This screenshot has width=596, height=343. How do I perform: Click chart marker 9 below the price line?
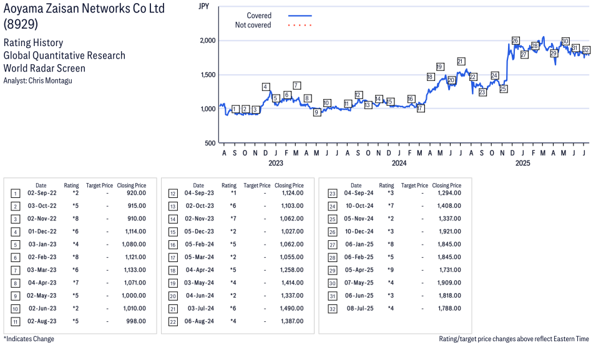click(317, 112)
